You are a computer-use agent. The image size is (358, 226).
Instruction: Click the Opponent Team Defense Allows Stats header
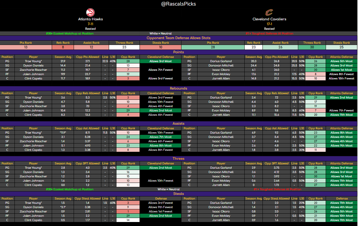[179, 38]
